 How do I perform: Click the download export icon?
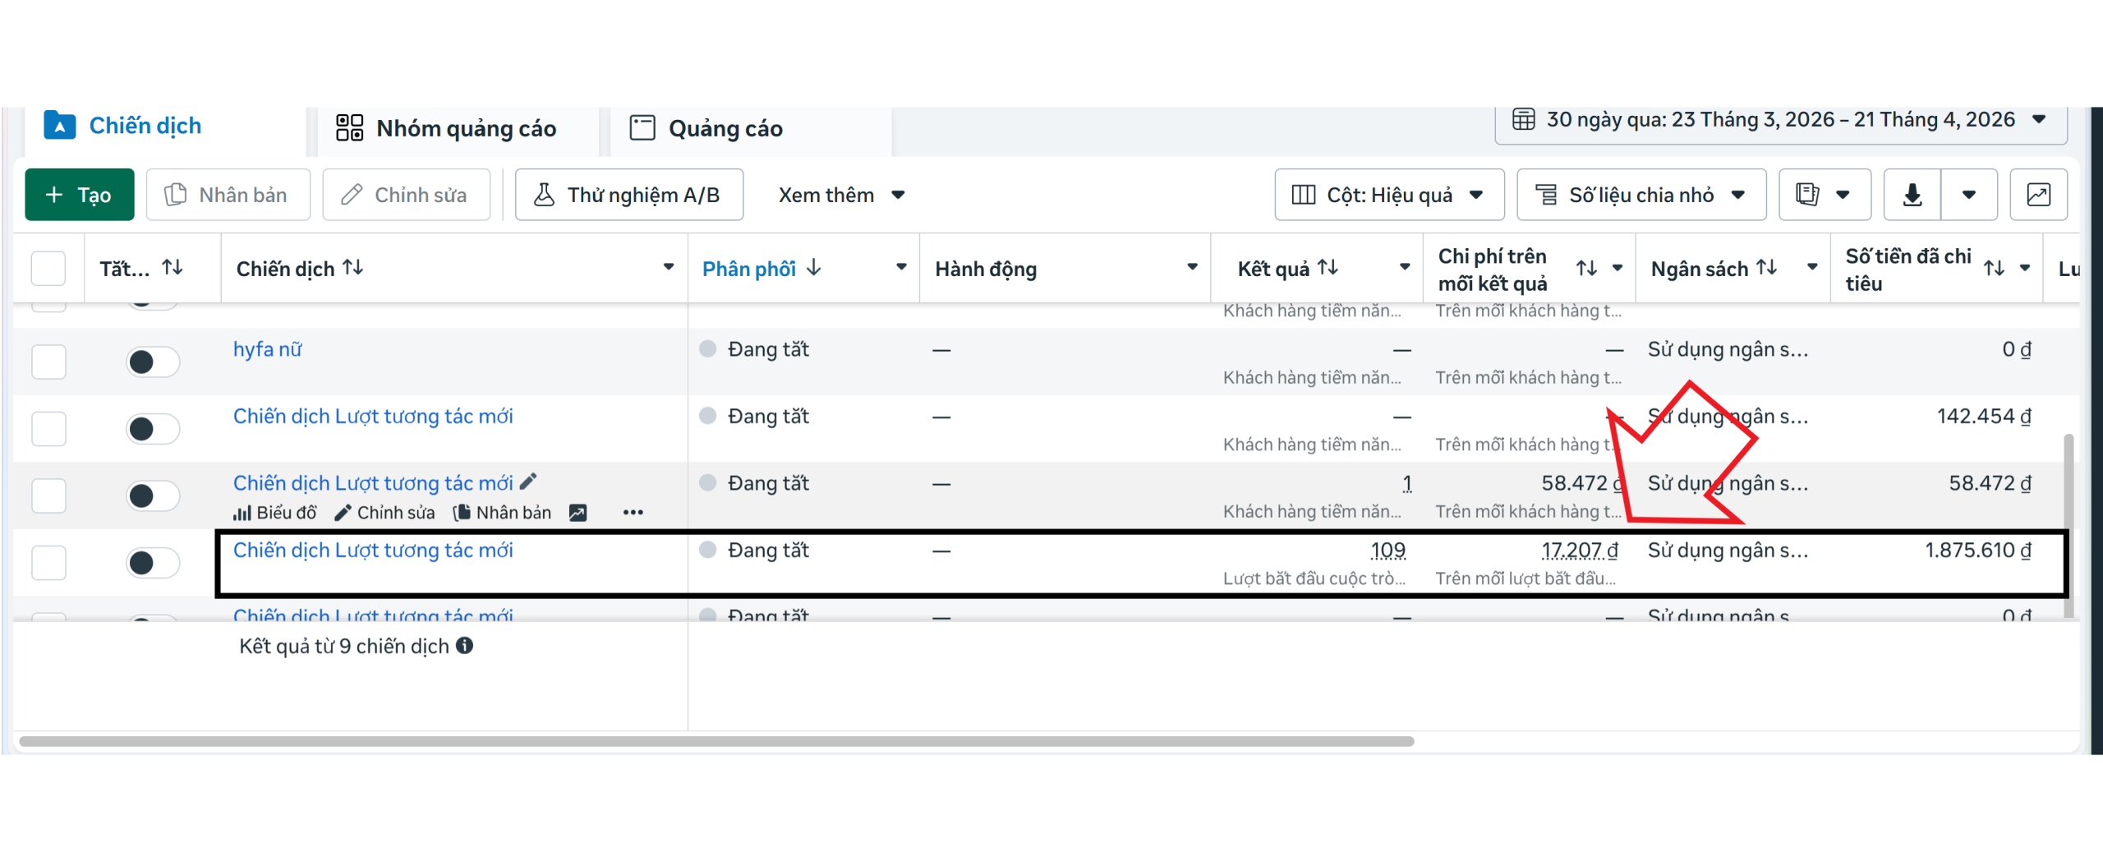pos(1912,195)
